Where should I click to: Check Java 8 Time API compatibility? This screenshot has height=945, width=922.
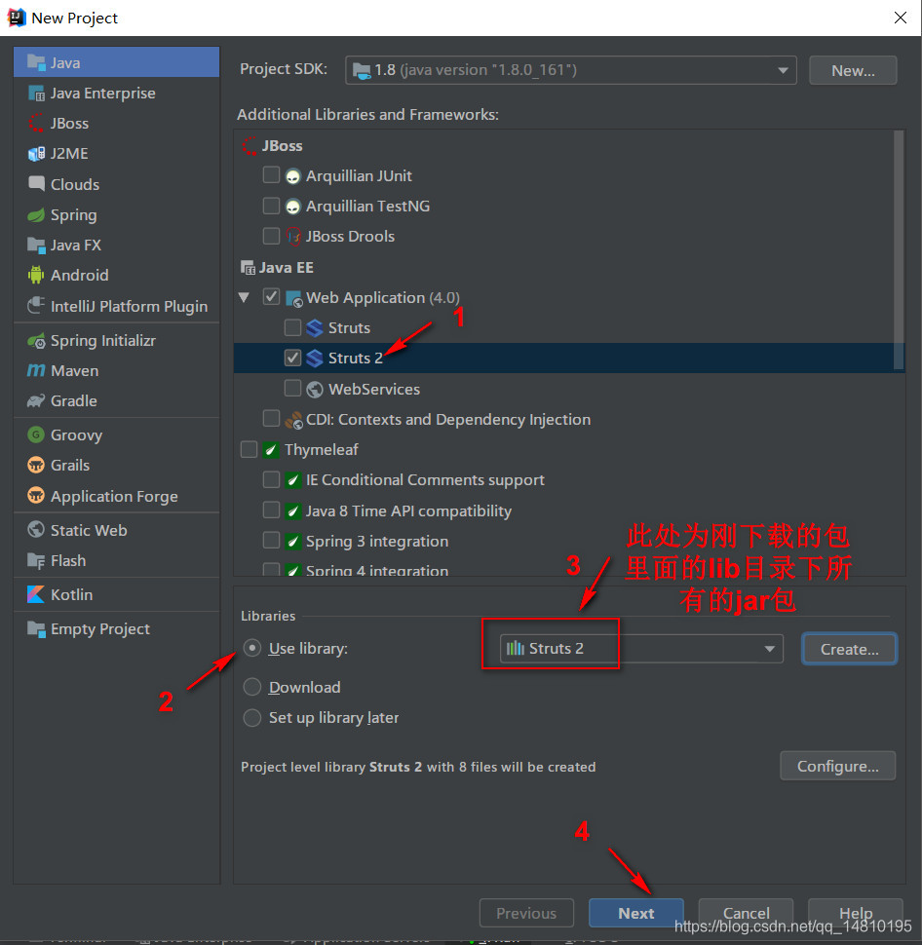(x=271, y=510)
